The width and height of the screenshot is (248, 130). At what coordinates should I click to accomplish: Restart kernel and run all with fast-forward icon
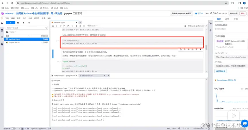click(84, 26)
